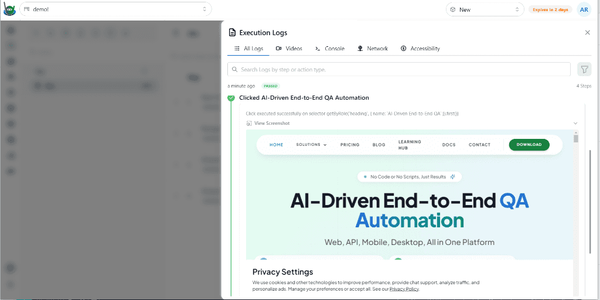Click DOCS in the screenshot navigation
Image resolution: width=600 pixels, height=300 pixels.
click(449, 145)
